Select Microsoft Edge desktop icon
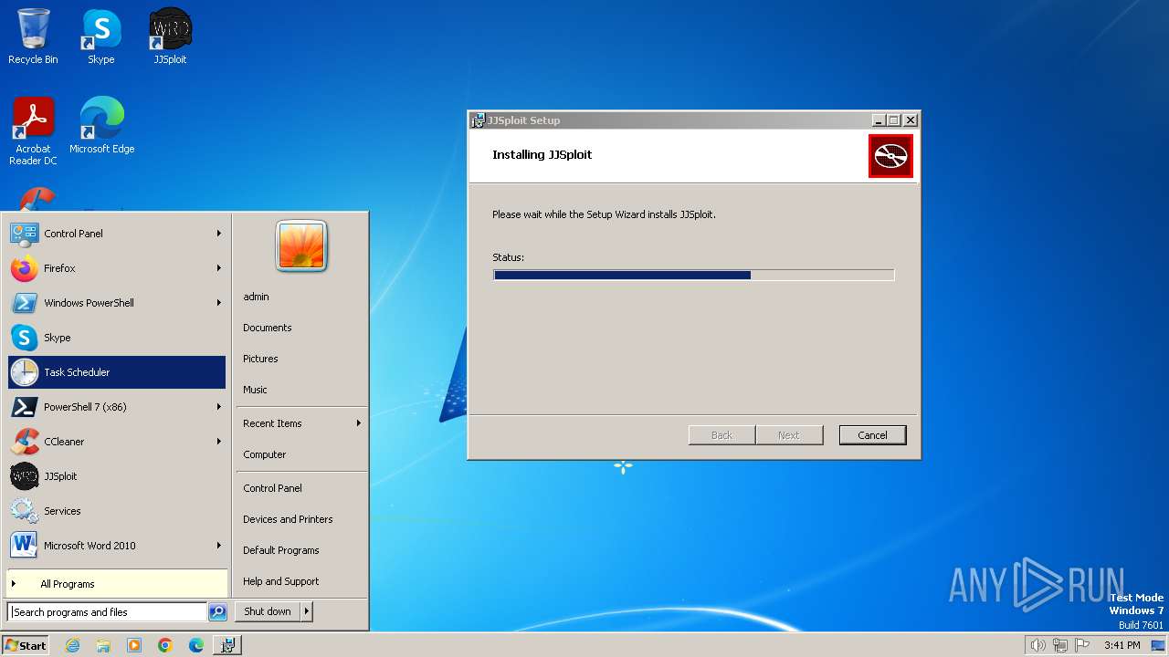This screenshot has width=1169, height=657. tap(101, 126)
